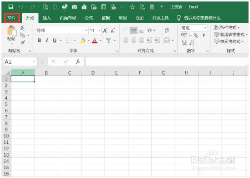The width and height of the screenshot is (250, 178).
Task: Click the Undo arrow icon
Action: pos(21,7)
